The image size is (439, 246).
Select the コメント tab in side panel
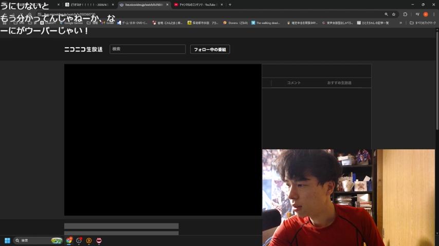click(294, 83)
